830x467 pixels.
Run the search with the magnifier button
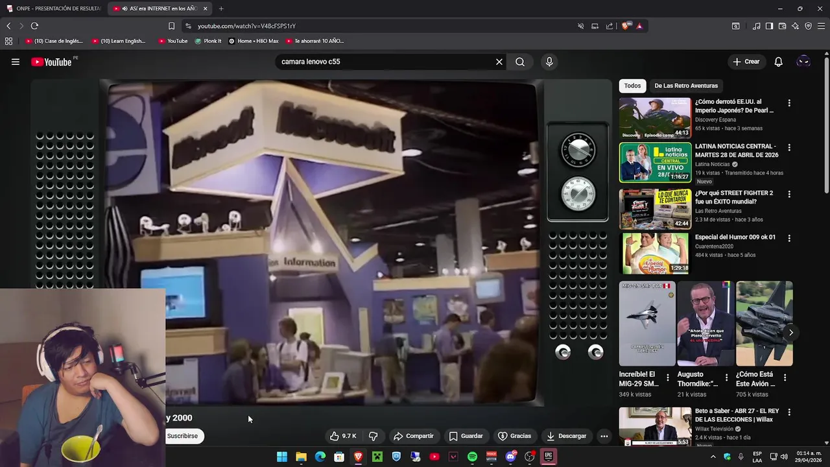[520, 62]
